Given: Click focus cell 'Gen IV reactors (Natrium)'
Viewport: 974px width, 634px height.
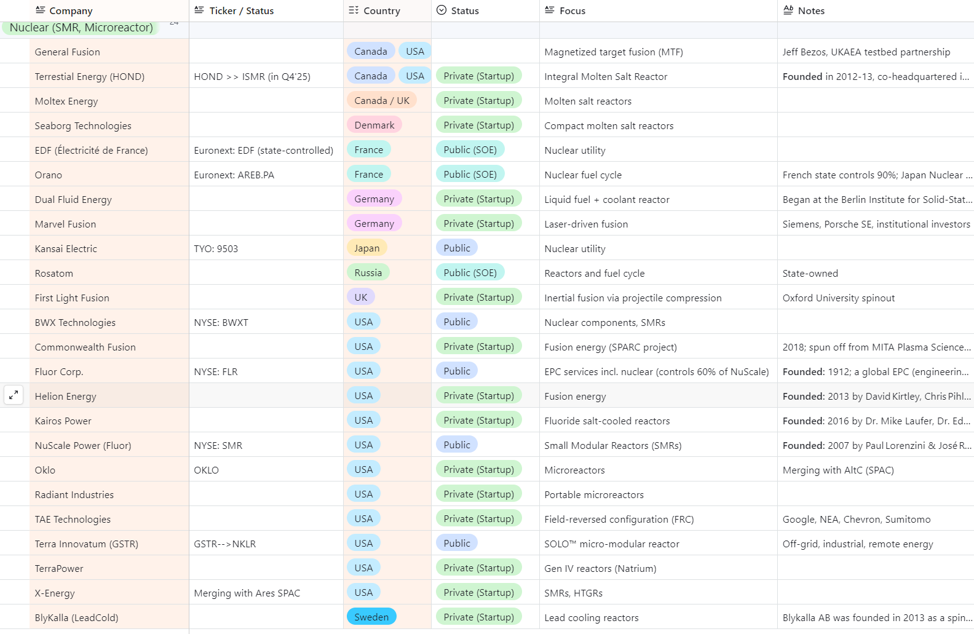Looking at the screenshot, I should [x=659, y=568].
